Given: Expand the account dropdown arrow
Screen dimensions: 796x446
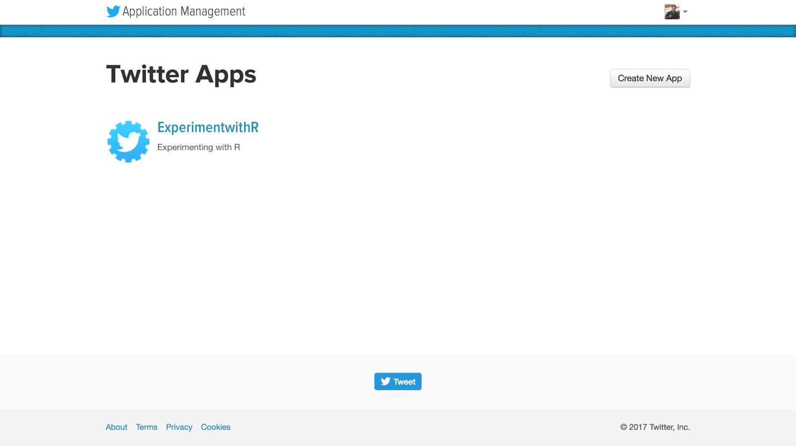Looking at the screenshot, I should pyautogui.click(x=685, y=11).
